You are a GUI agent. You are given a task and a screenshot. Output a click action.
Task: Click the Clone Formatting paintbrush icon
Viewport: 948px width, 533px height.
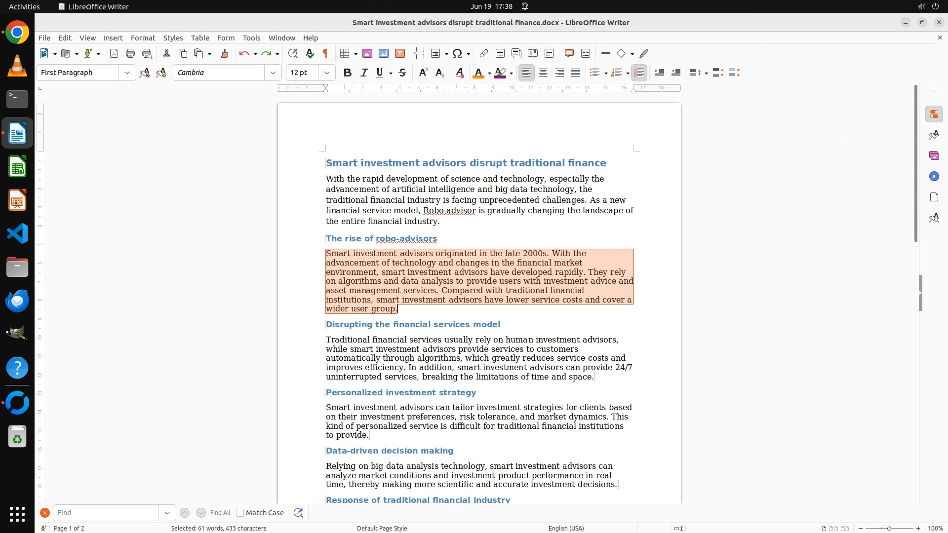(x=225, y=53)
